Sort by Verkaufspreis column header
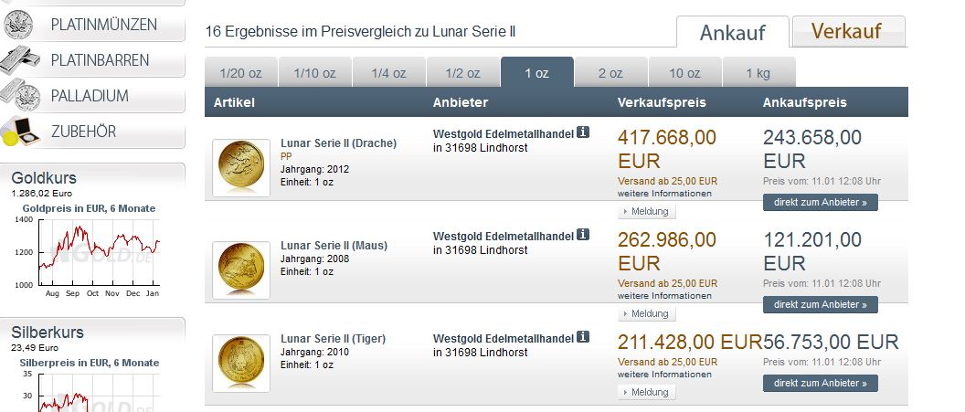 pos(662,102)
